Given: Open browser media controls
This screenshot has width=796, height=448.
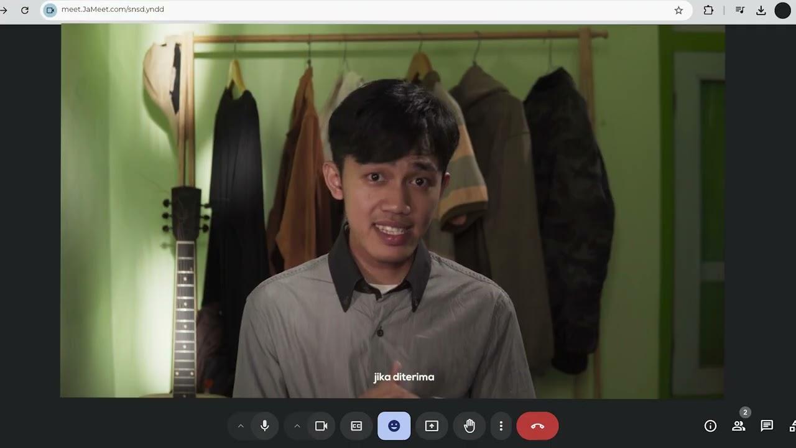Looking at the screenshot, I should (x=739, y=10).
